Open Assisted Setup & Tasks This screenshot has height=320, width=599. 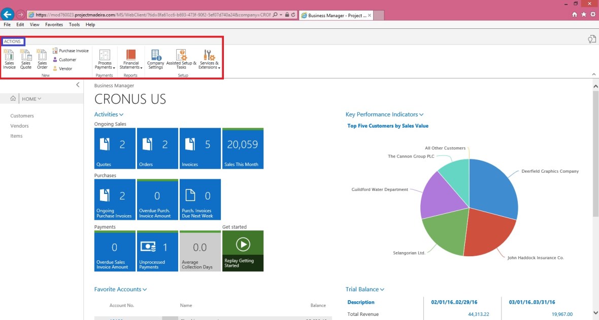(181, 59)
